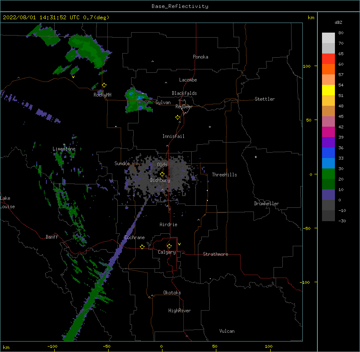Click the -30 label at the dBZ scale bottom
The height and width of the screenshot is (352, 360).
(342, 221)
